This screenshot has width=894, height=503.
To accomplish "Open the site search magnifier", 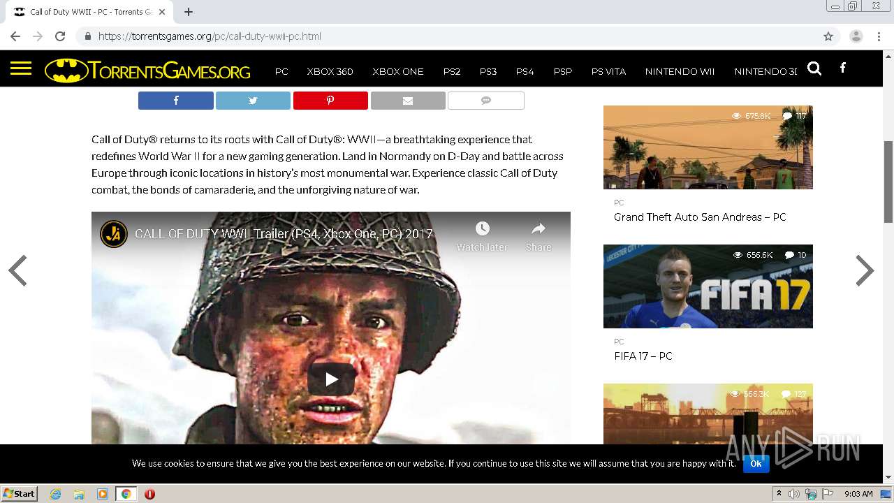I will [x=814, y=68].
